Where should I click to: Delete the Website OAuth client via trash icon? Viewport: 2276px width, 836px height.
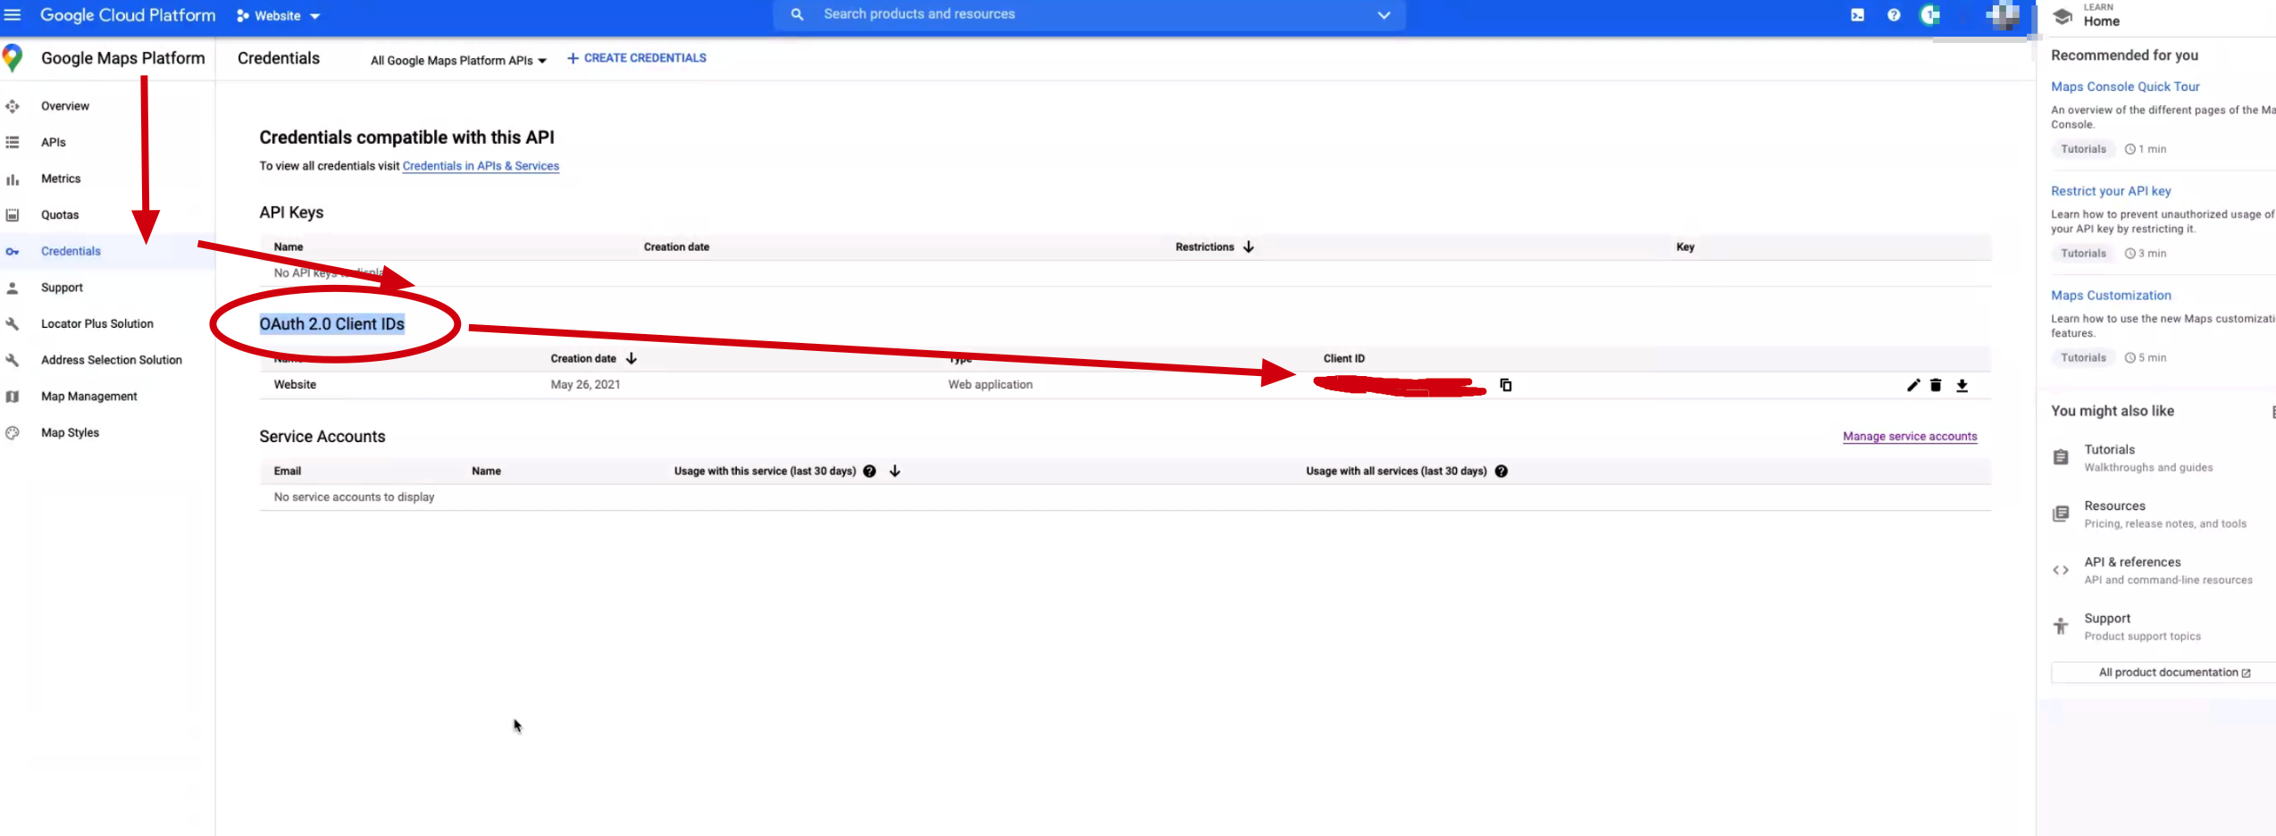point(1936,385)
